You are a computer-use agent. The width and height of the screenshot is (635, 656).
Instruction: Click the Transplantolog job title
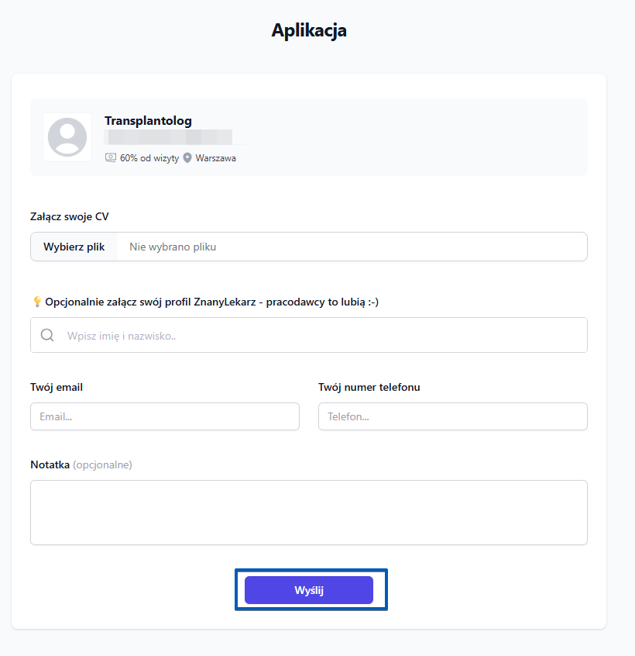[148, 120]
